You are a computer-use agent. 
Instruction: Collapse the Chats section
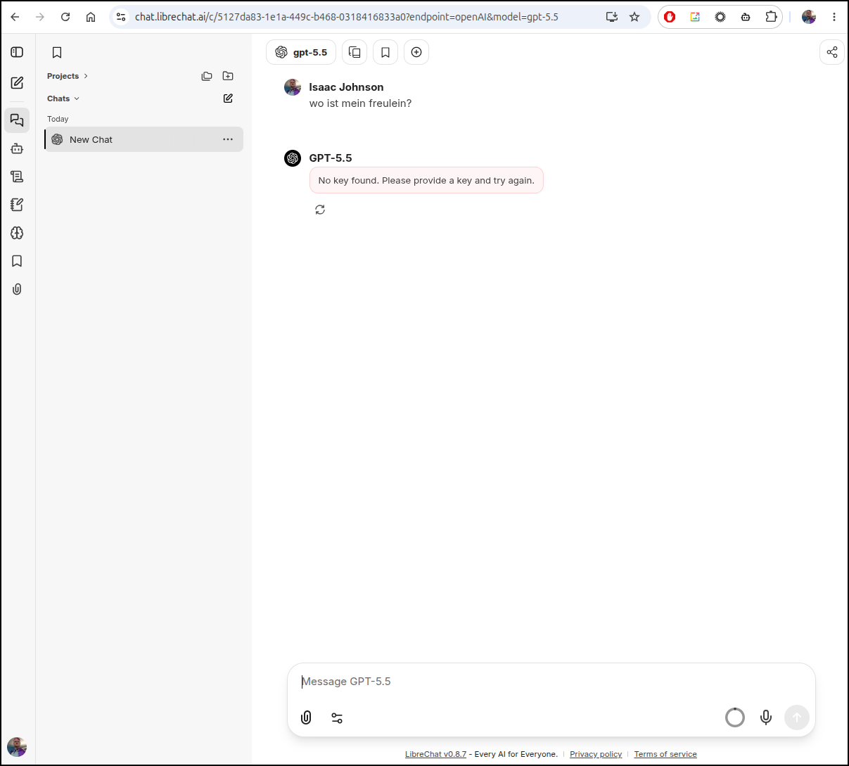[63, 98]
